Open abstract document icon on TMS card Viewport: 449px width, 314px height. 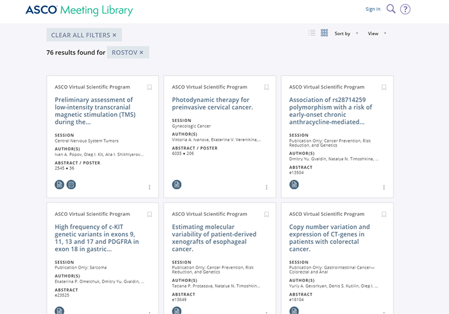[x=60, y=185]
